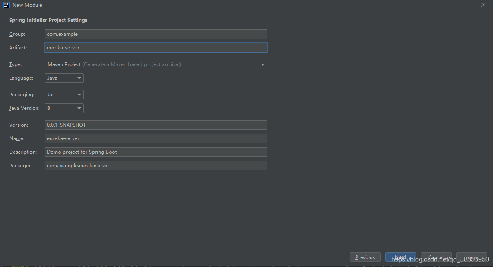Click the Artifact field with eureka-server
The height and width of the screenshot is (267, 493).
156,48
